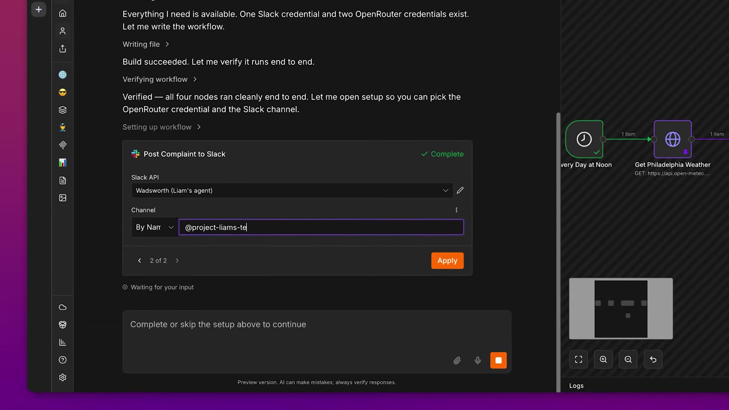This screenshot has height=410, width=729.
Task: Select the Every Day at Noon schedule node
Action: 584,139
